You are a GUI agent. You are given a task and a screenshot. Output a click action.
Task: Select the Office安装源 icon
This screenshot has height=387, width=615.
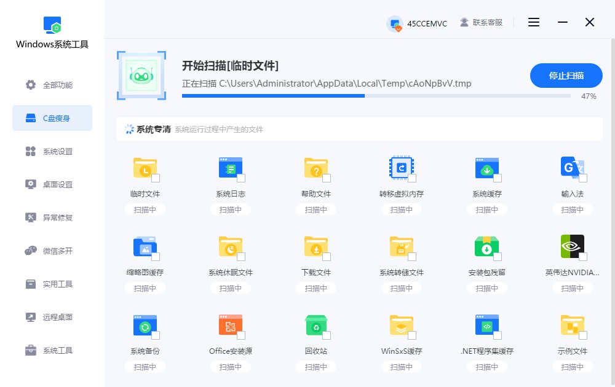231,326
